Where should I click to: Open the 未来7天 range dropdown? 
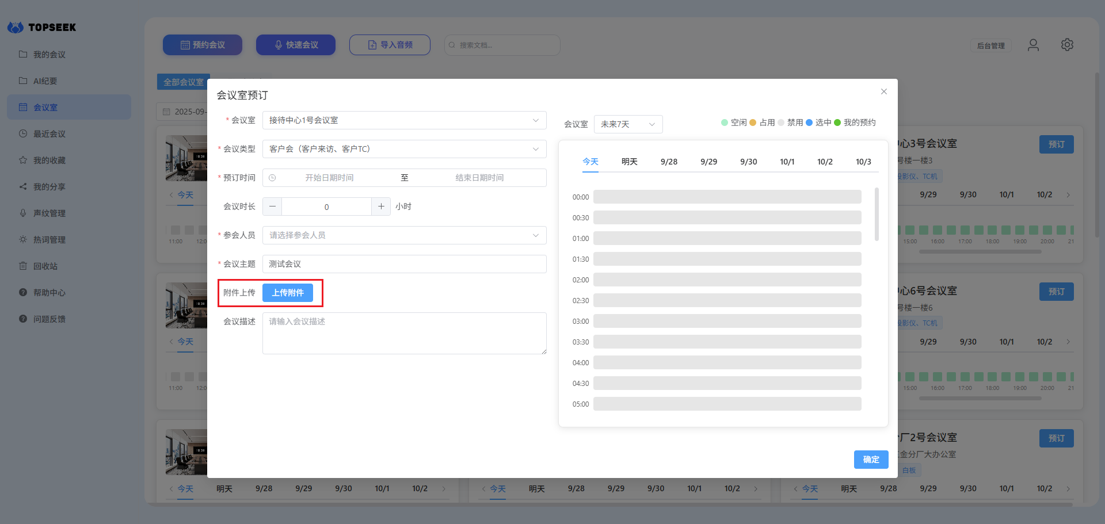[x=628, y=124]
